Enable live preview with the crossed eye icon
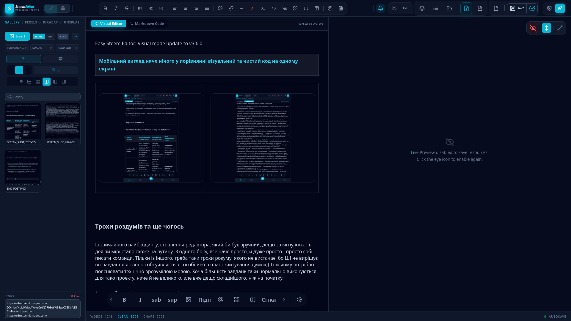 (533, 28)
